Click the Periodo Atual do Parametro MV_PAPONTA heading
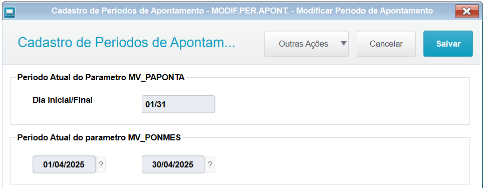 [101, 78]
